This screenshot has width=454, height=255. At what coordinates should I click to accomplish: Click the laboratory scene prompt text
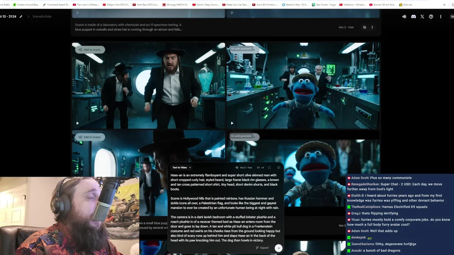(x=129, y=27)
